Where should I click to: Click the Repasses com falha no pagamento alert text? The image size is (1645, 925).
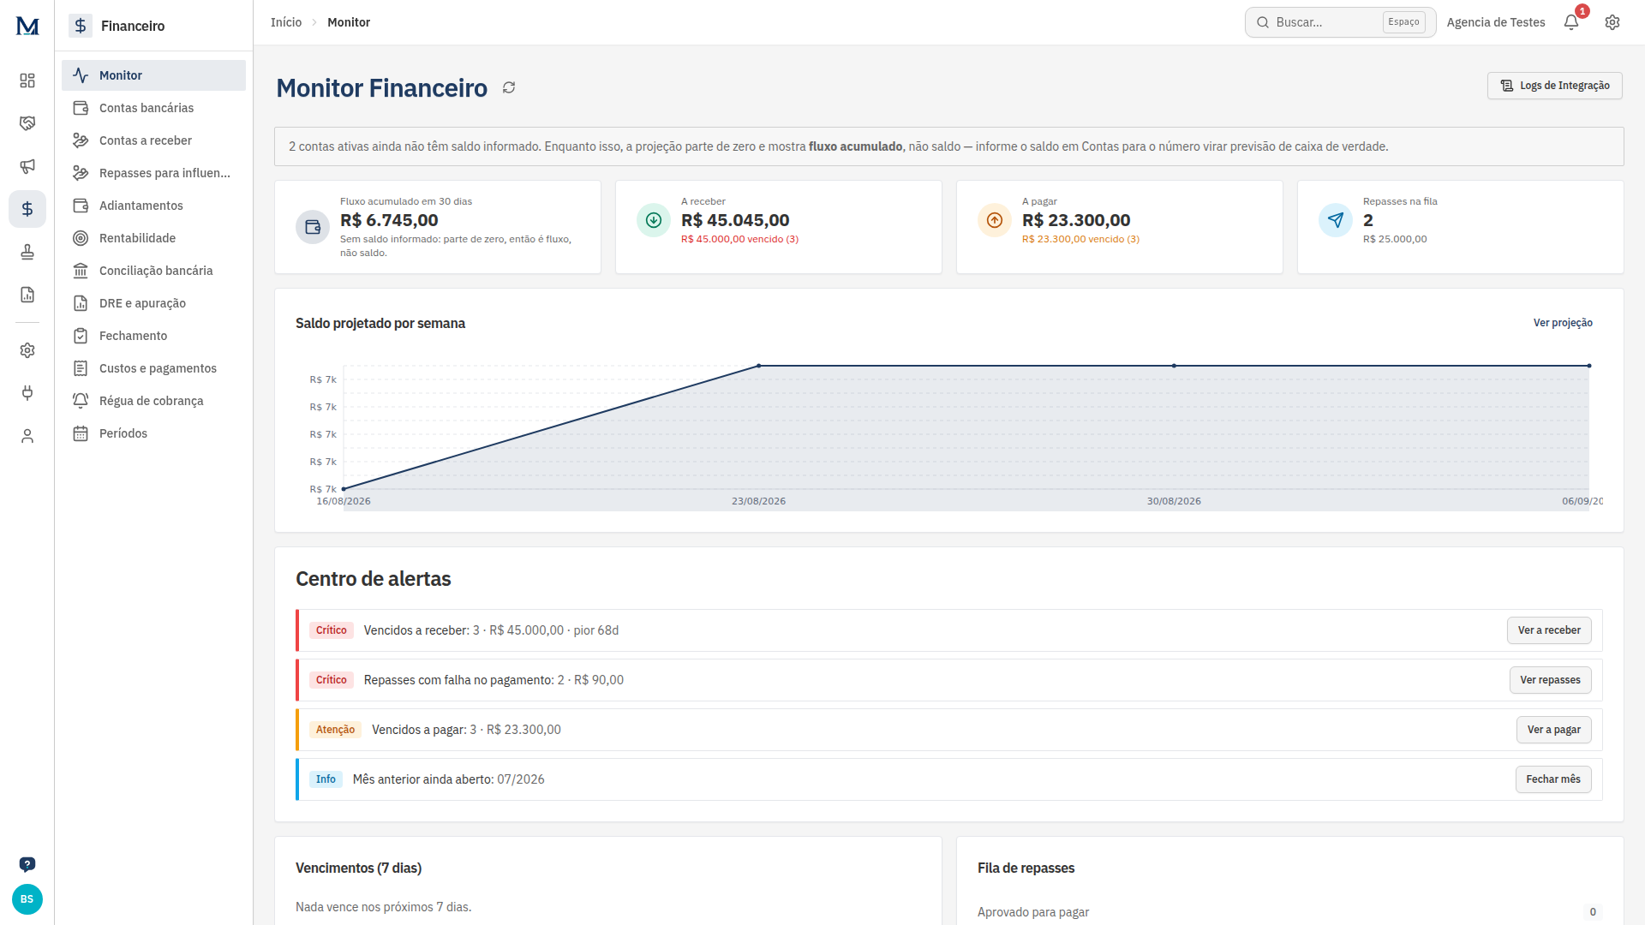493,680
